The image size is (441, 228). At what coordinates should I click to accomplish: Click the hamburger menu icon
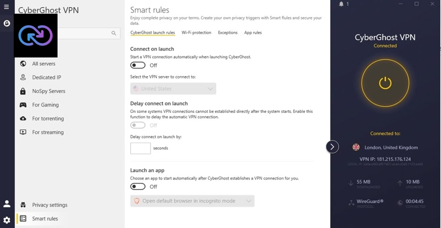pyautogui.click(x=6, y=7)
